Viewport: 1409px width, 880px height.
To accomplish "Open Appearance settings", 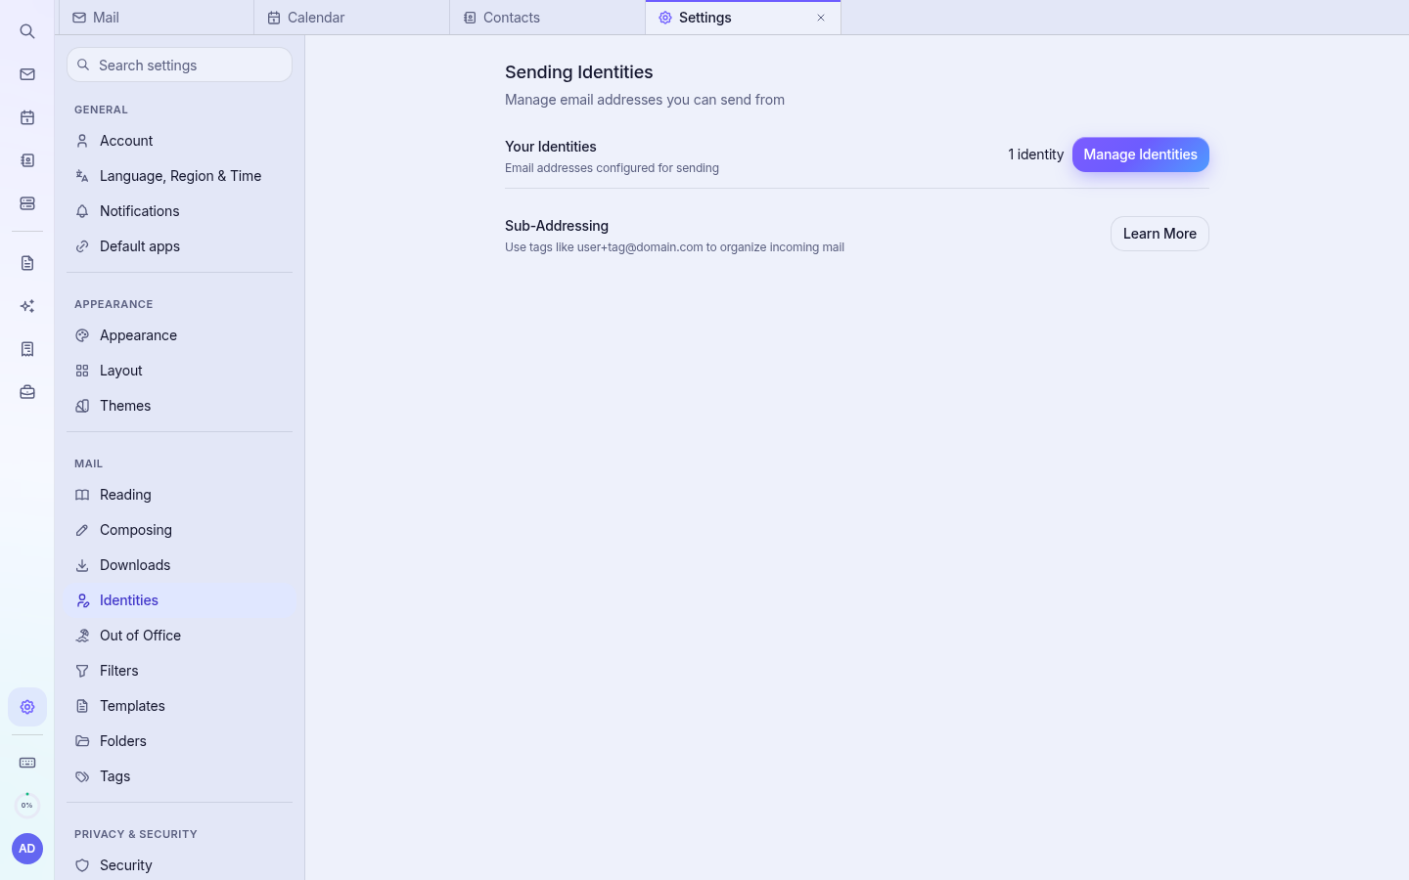I will coord(180,335).
